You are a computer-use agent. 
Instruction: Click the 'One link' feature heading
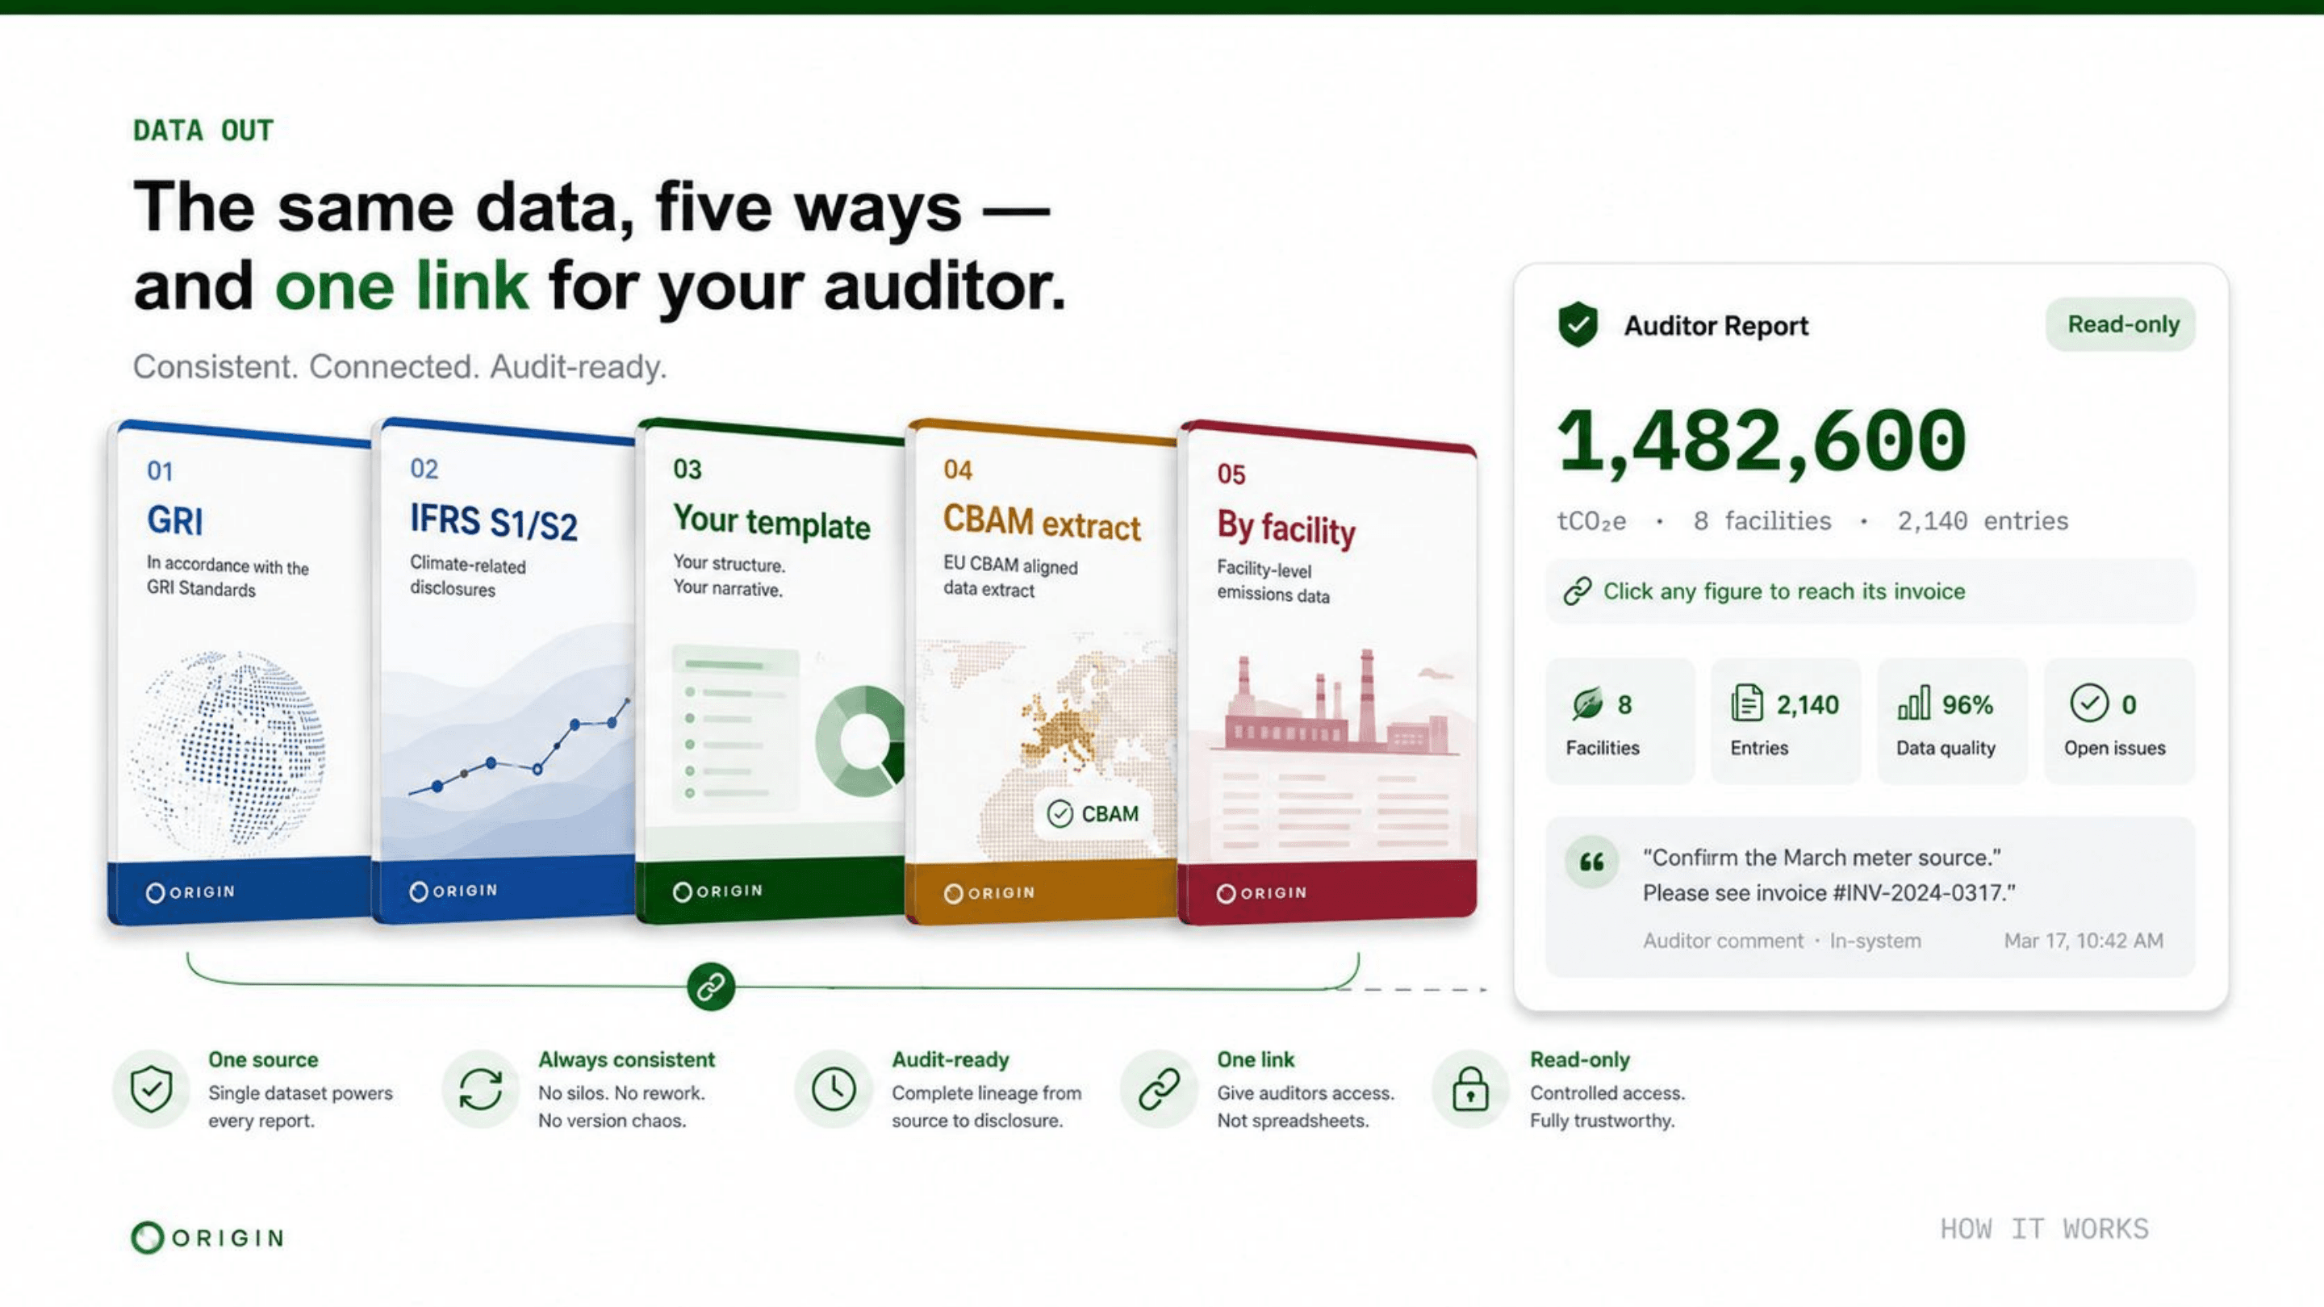click(x=1256, y=1059)
